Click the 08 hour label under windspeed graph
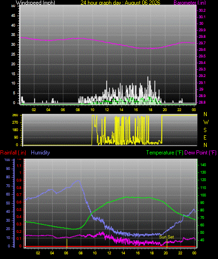 tap(78, 110)
